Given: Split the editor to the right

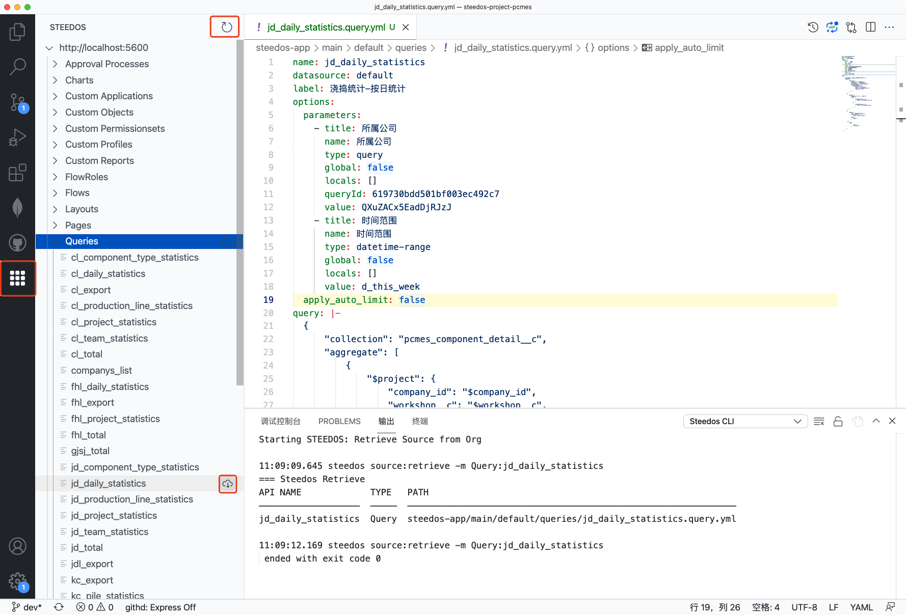Looking at the screenshot, I should [x=870, y=27].
